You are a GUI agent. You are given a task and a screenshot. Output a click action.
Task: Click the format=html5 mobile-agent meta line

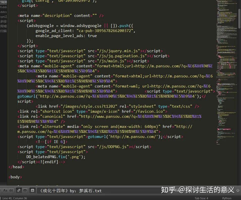pyautogui.click(x=115, y=69)
